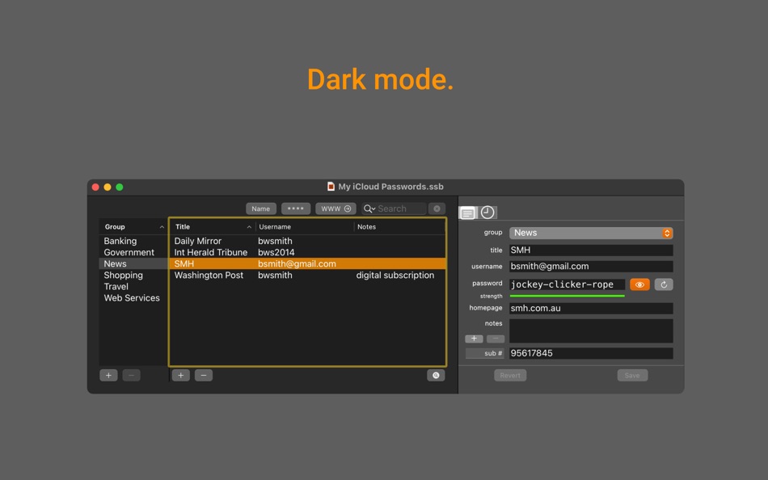Screen dimensions: 768x480
Task: Remove group with the minus button
Action: 131,376
